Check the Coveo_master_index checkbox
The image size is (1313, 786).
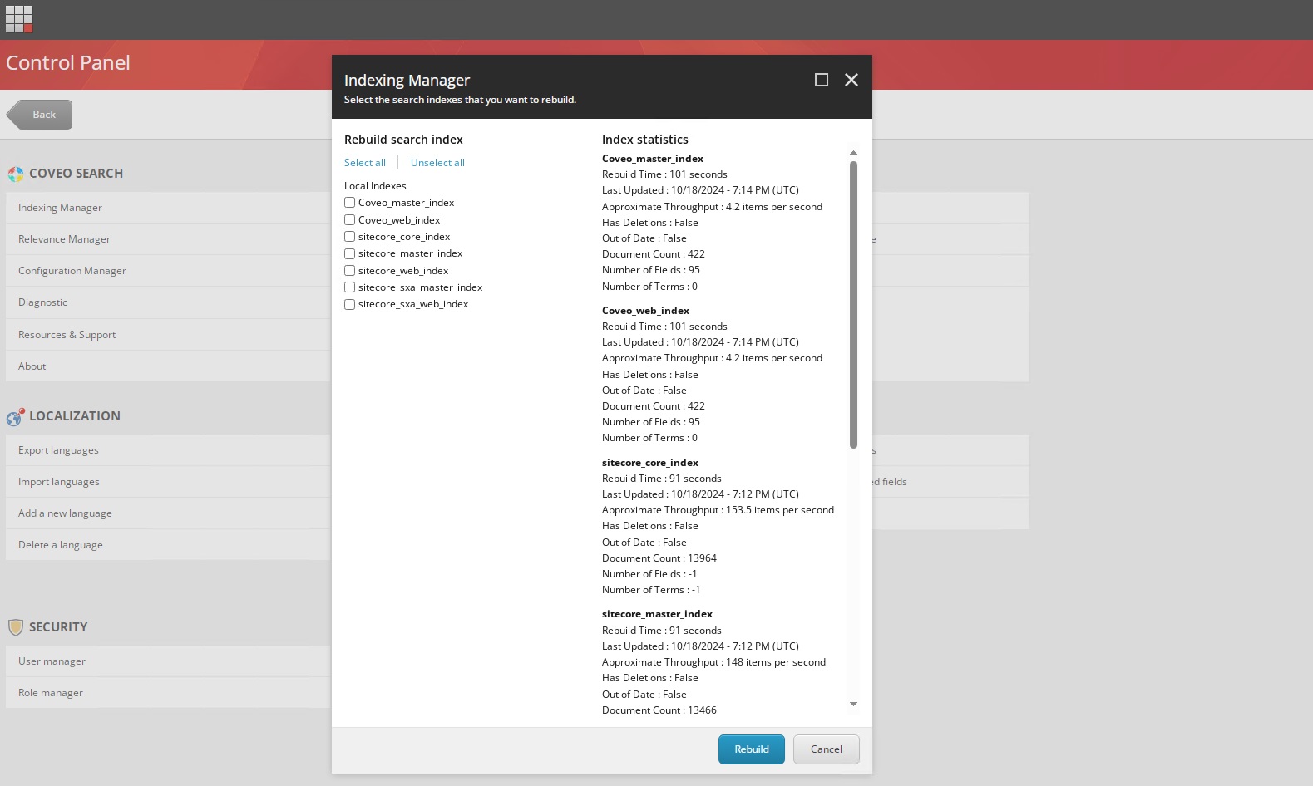[350, 203]
